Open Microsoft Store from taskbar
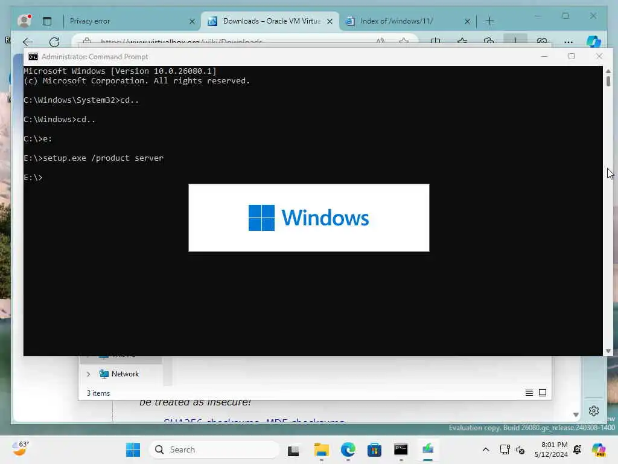 (x=374, y=449)
